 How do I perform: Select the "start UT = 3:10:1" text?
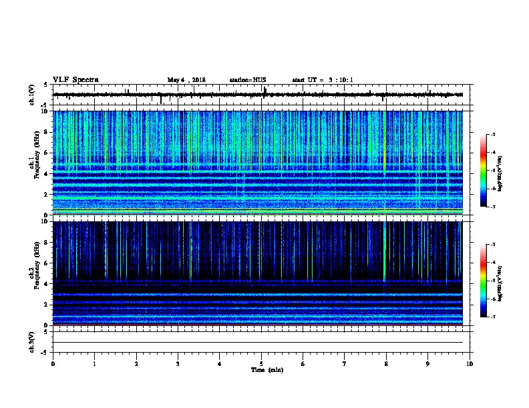pos(323,80)
